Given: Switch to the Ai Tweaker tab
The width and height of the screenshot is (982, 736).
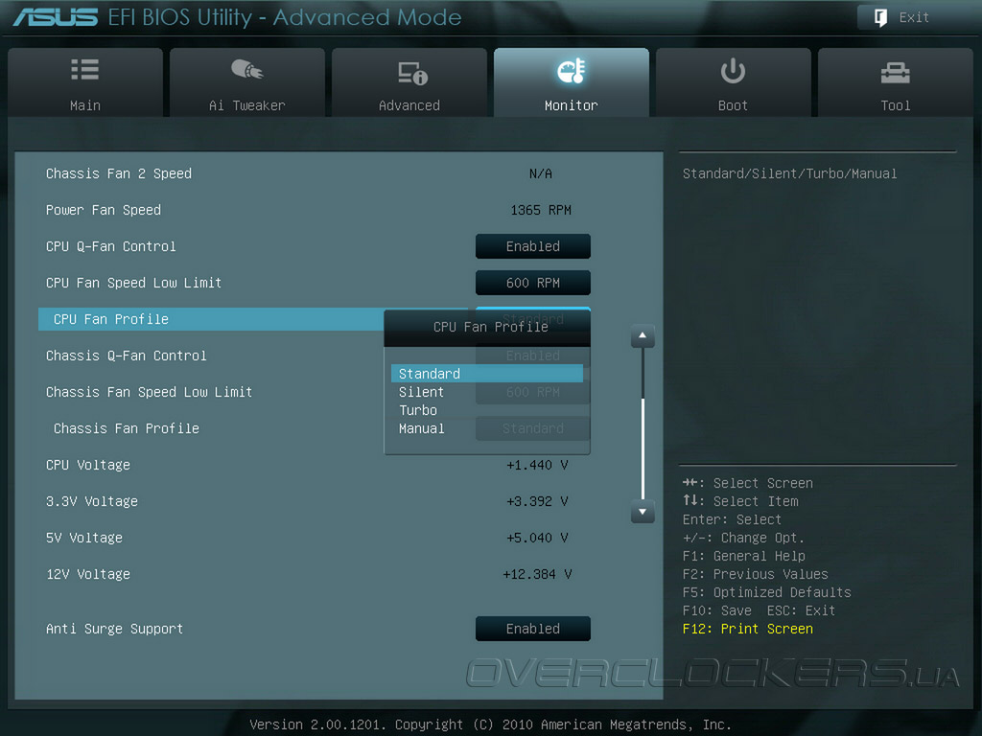Looking at the screenshot, I should (246, 82).
